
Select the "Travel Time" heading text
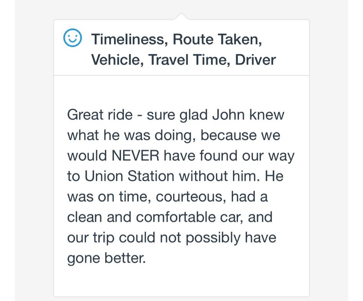tap(188, 60)
